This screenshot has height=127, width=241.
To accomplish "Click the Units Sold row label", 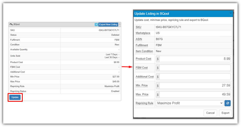I will [15, 56].
